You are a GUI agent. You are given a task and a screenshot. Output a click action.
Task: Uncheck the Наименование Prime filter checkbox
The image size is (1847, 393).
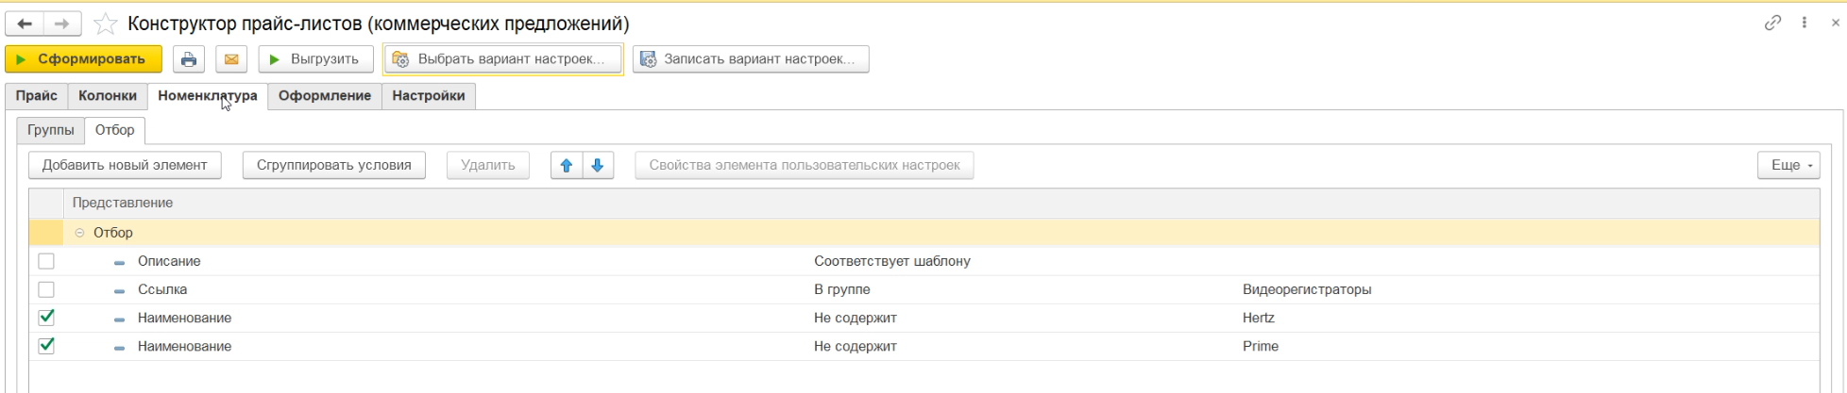click(46, 346)
